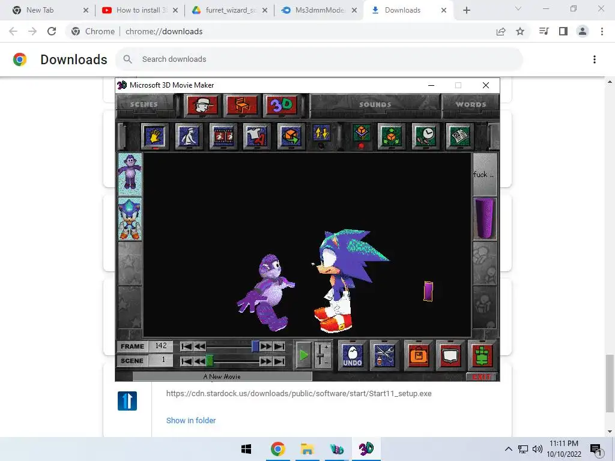Click 'Show in folder' link
Viewport: 615px width, 461px height.
click(191, 420)
